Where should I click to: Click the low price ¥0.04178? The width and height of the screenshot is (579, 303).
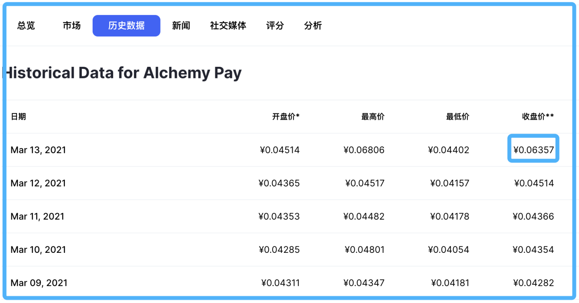point(449,217)
